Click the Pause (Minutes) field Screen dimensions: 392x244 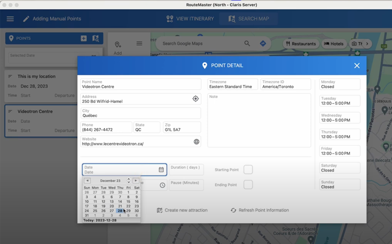point(186,185)
